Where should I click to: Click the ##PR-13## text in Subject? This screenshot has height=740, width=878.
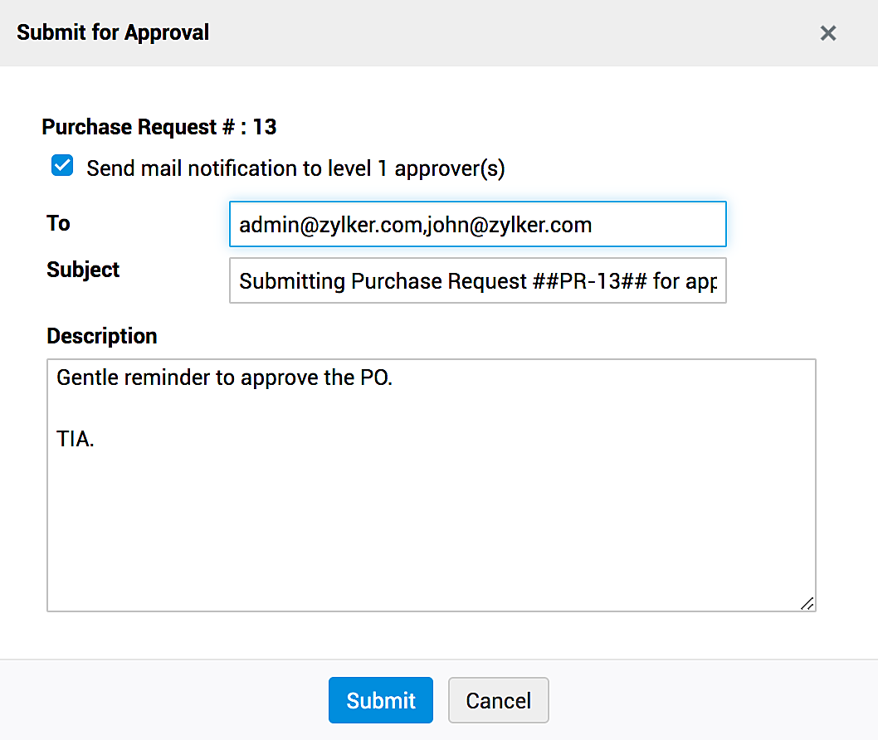pos(589,281)
